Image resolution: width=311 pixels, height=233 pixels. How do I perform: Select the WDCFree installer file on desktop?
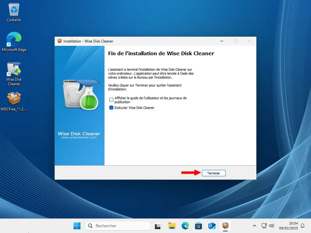(14, 101)
